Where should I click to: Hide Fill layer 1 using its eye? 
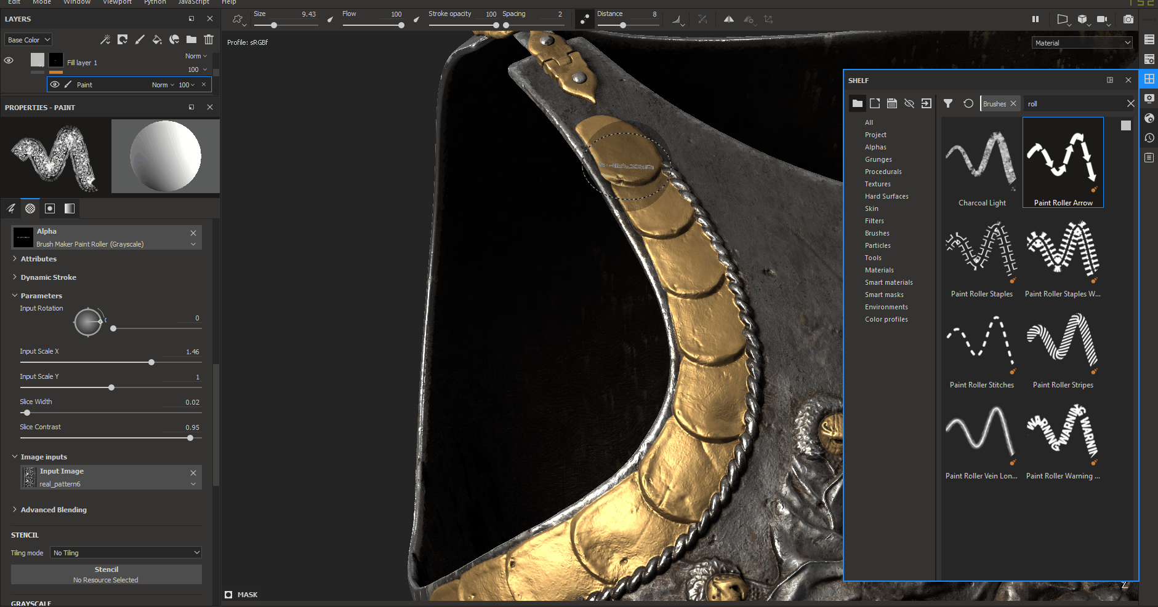click(9, 60)
